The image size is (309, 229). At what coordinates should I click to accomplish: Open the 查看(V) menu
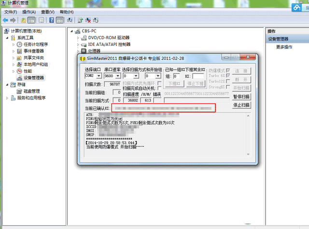pyautogui.click(x=48, y=12)
